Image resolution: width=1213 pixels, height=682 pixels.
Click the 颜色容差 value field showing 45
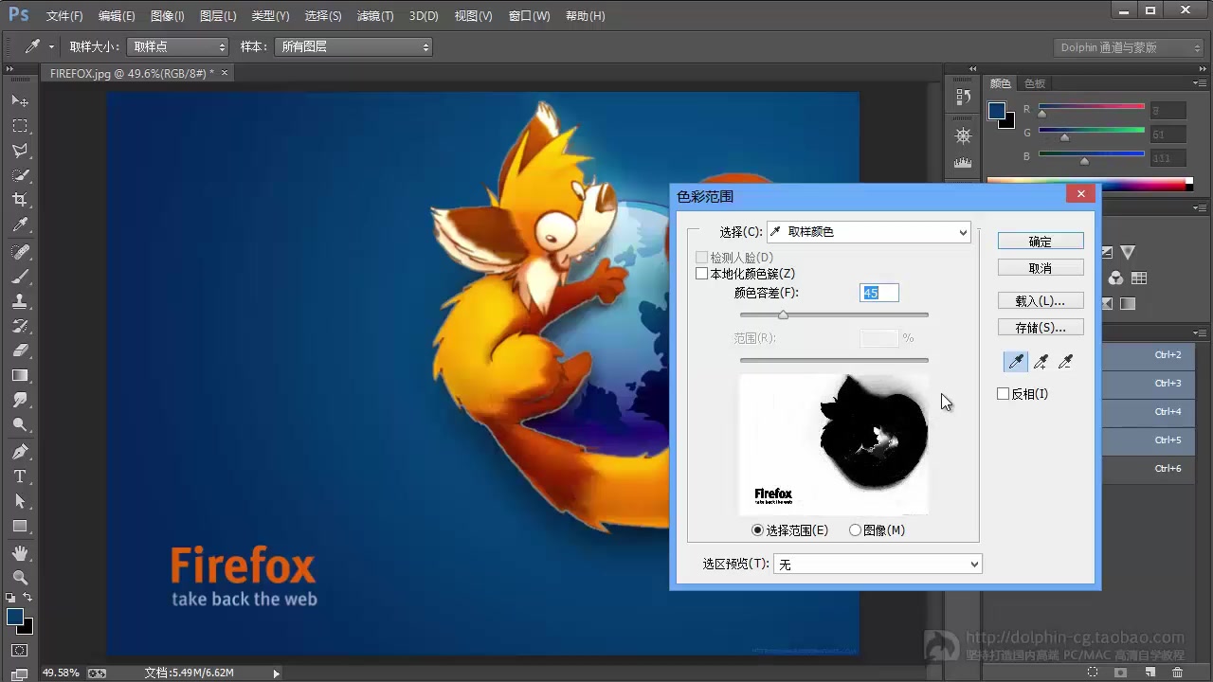pyautogui.click(x=878, y=294)
